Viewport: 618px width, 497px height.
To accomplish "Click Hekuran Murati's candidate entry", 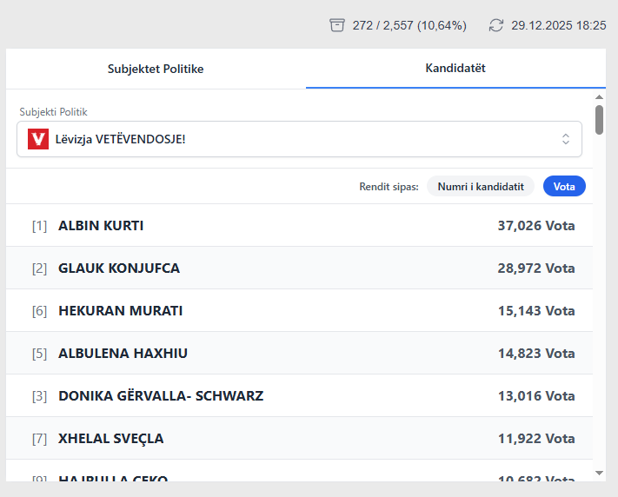I will coord(299,311).
